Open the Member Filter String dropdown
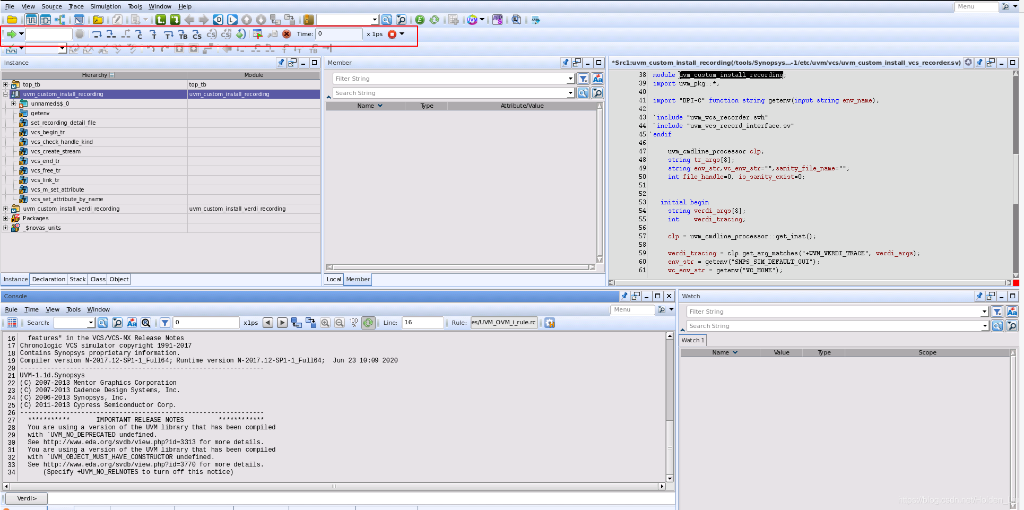Image resolution: width=1024 pixels, height=510 pixels. click(x=570, y=79)
